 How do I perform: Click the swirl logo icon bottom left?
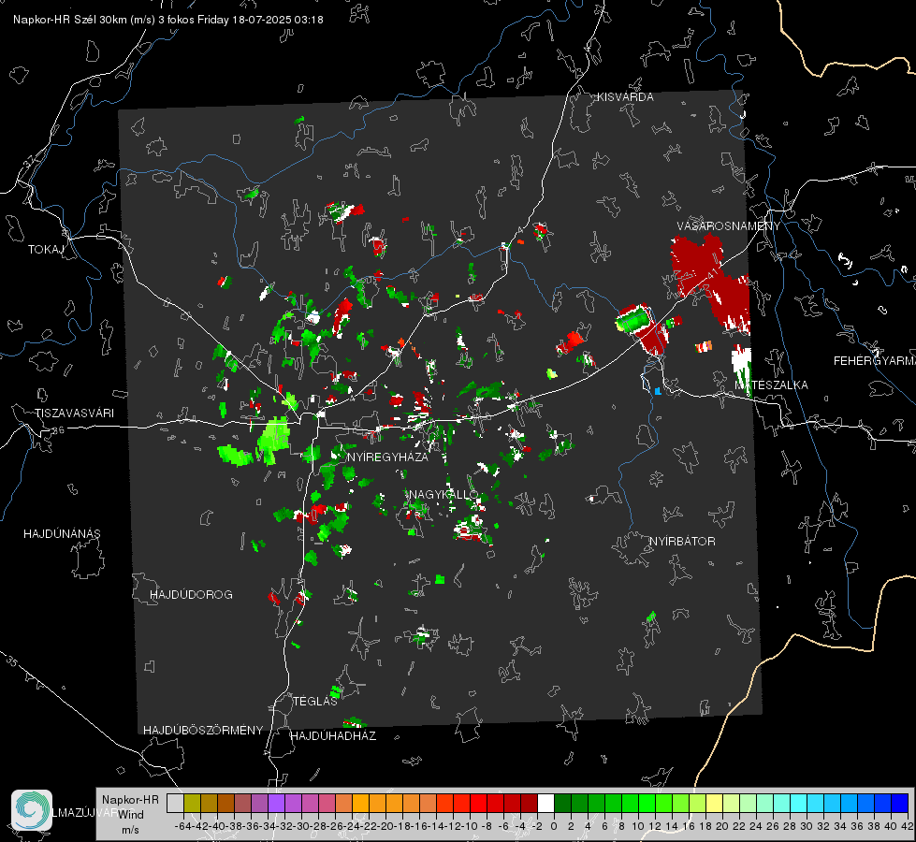[32, 810]
